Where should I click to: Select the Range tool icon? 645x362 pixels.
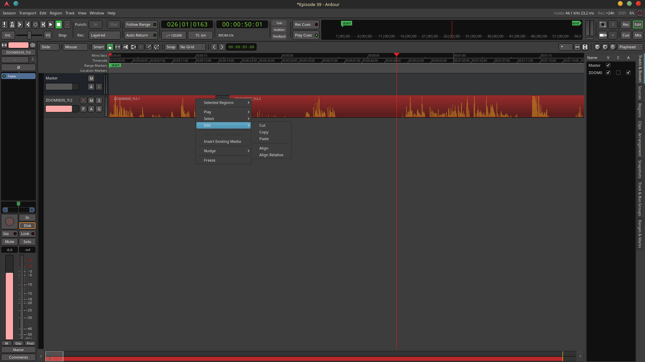(118, 47)
